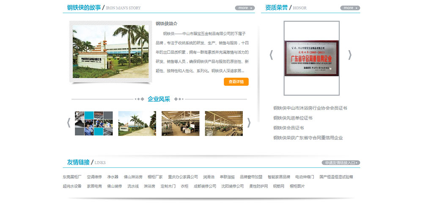
Task: Open the palm tree entrance thumbnail in 企业风采
Action: 137,123
